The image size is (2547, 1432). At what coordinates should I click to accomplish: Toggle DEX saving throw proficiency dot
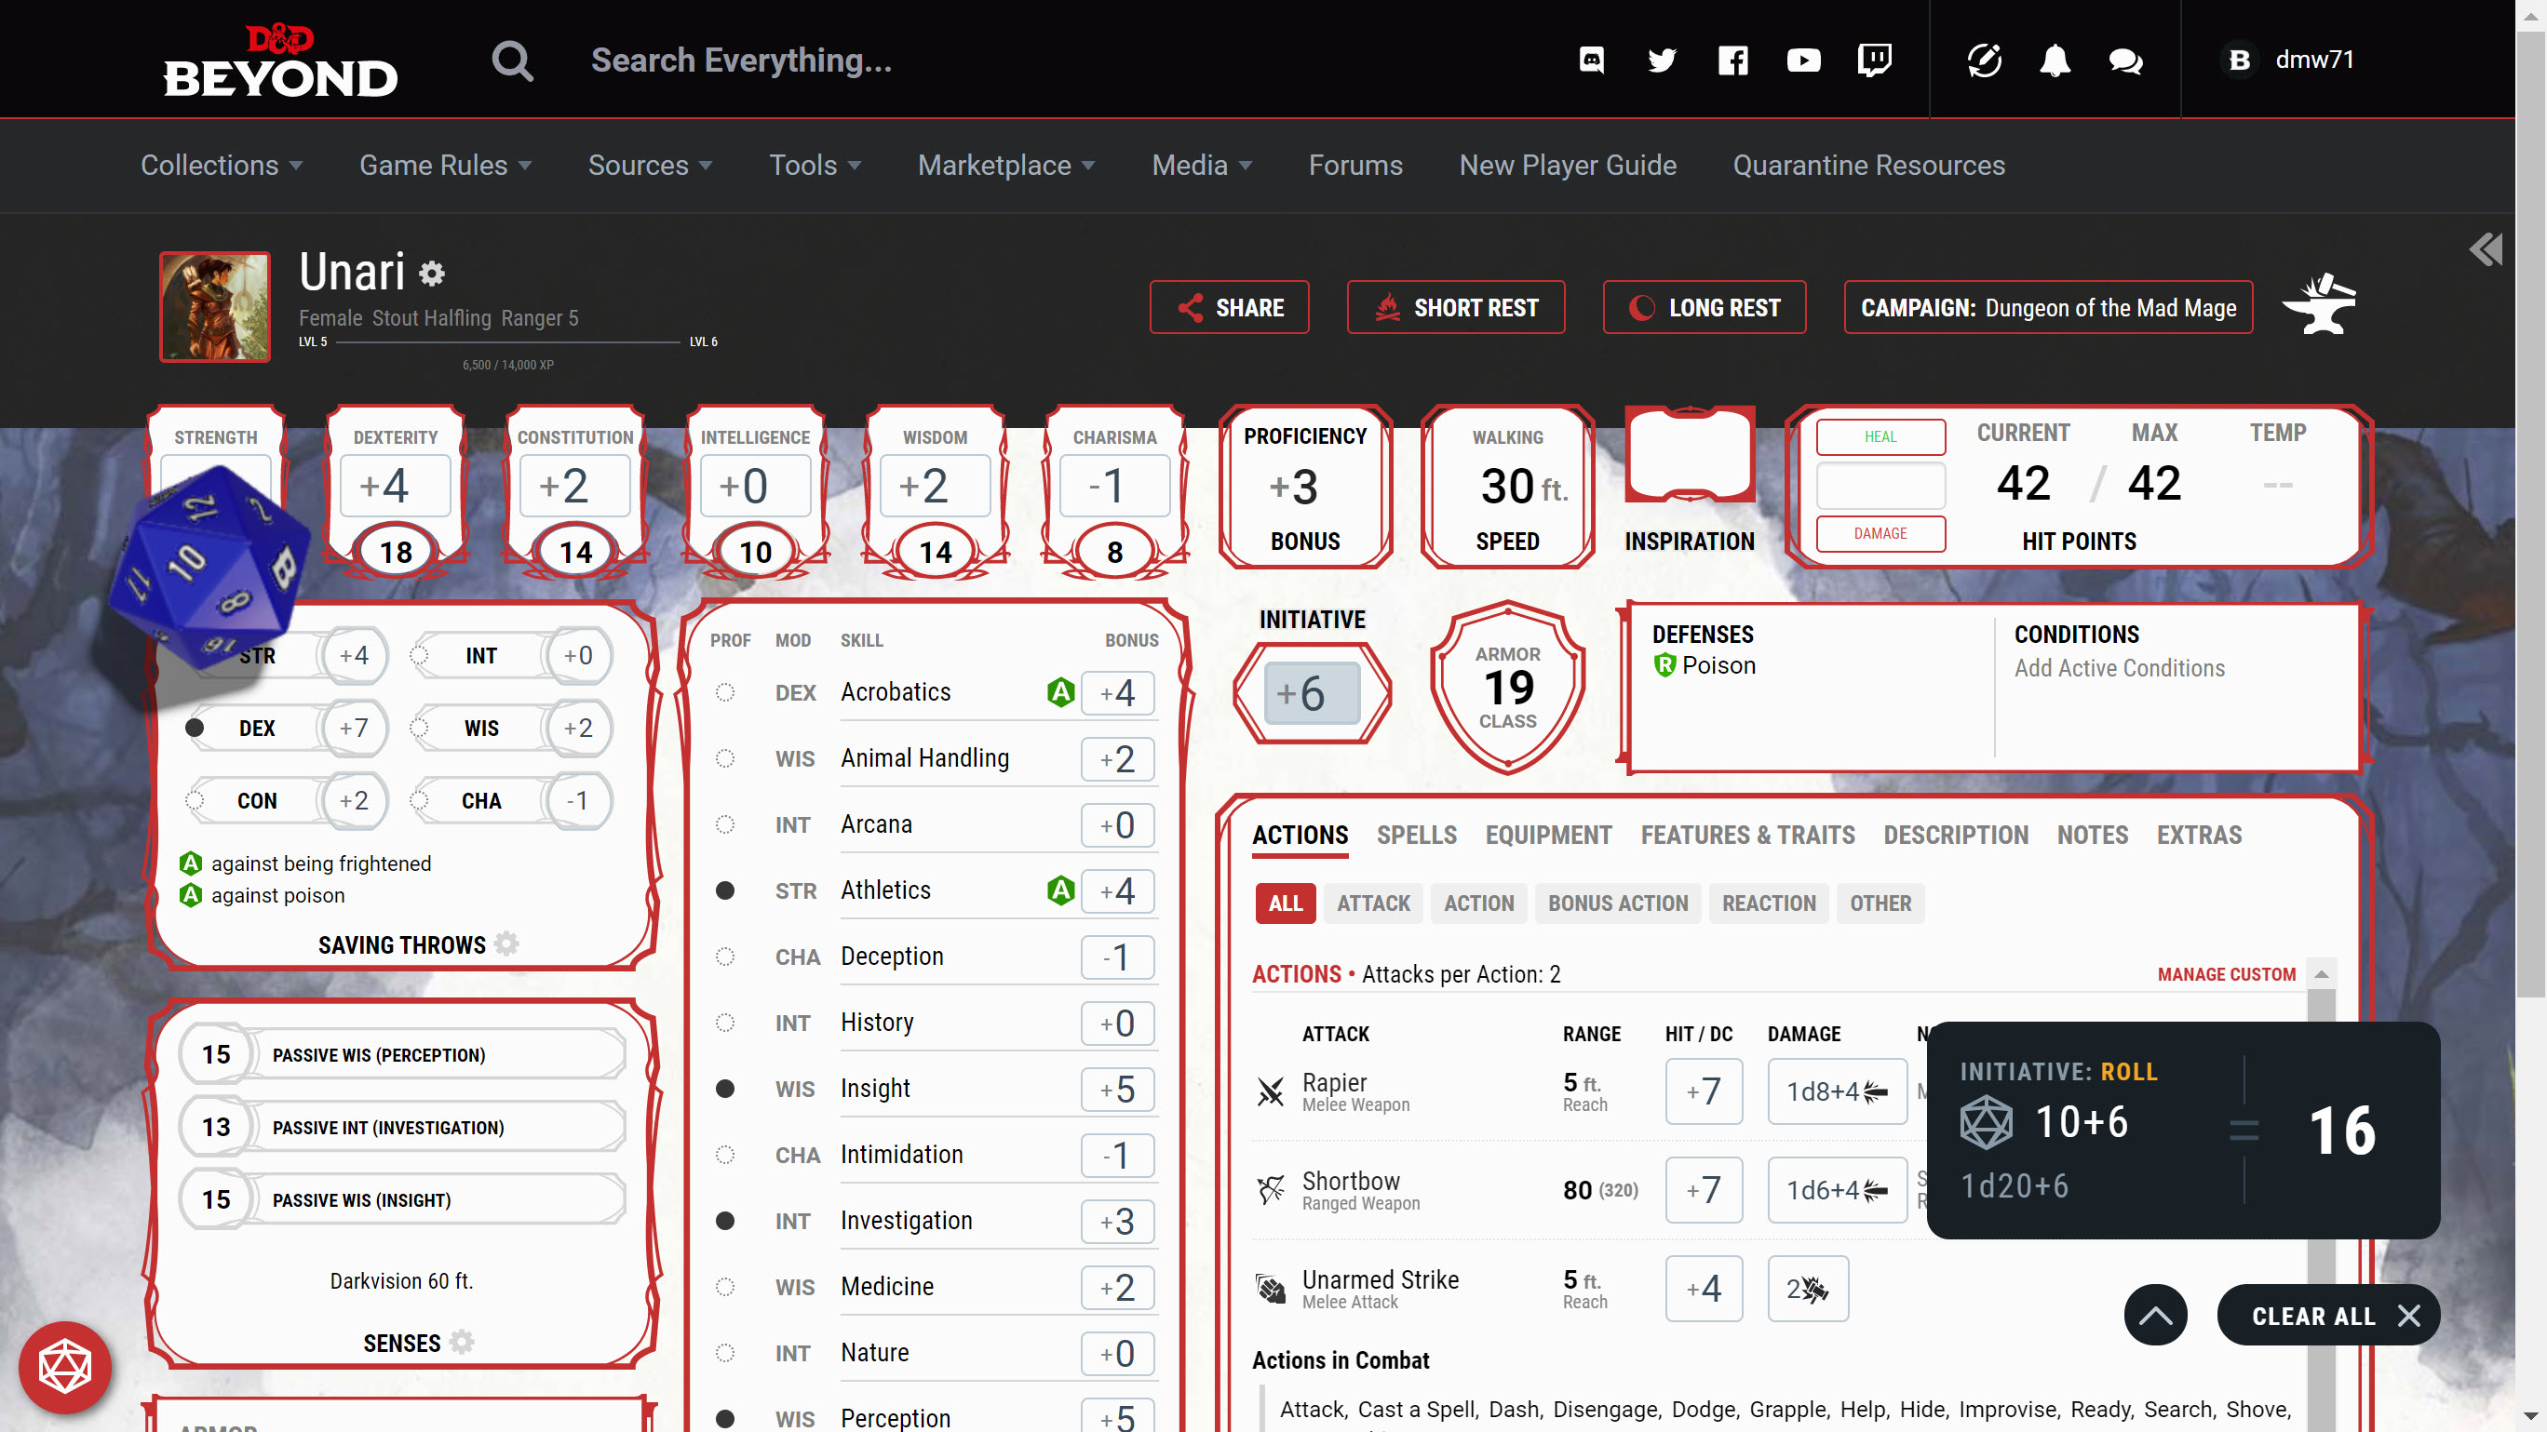pyautogui.click(x=195, y=729)
